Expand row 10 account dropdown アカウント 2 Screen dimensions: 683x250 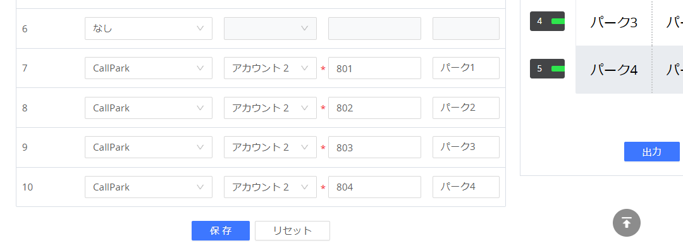tap(270, 187)
